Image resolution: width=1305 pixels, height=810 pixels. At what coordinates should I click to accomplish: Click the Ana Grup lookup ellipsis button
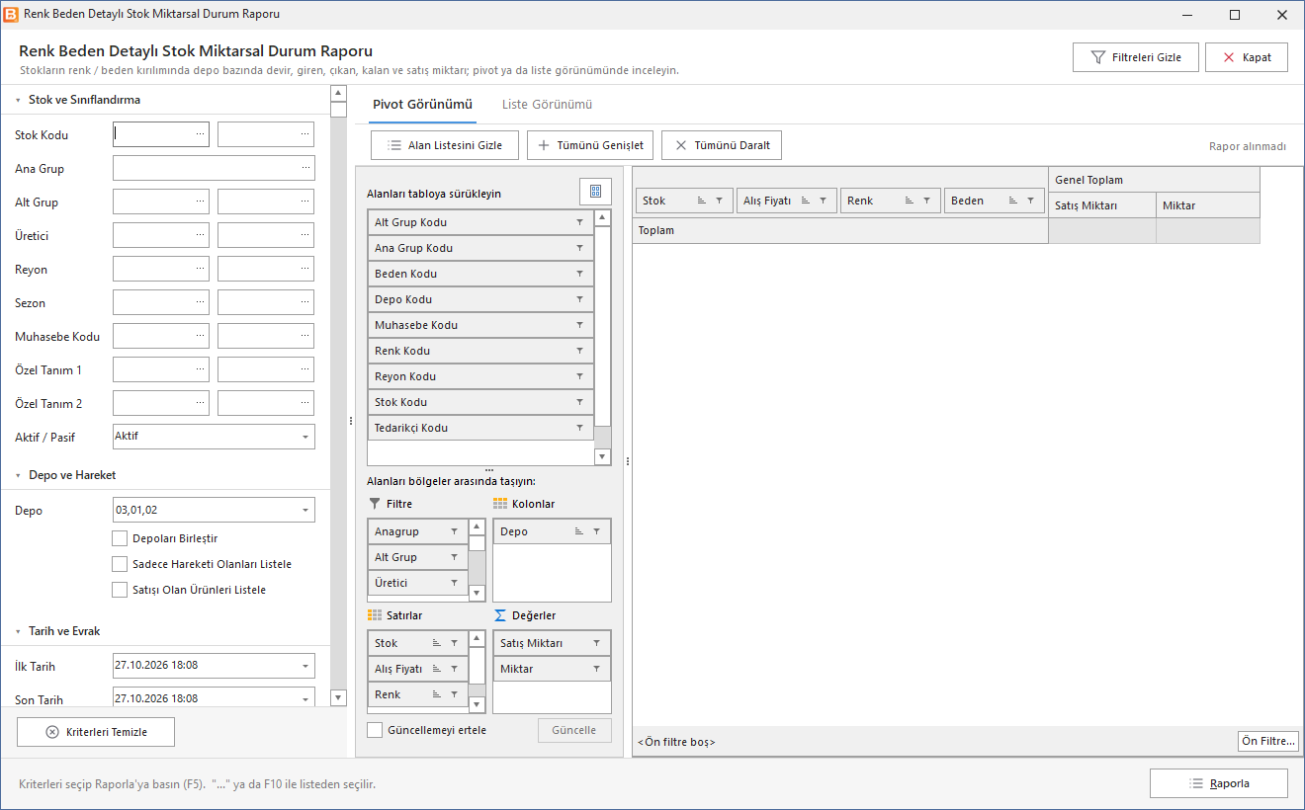coord(306,168)
